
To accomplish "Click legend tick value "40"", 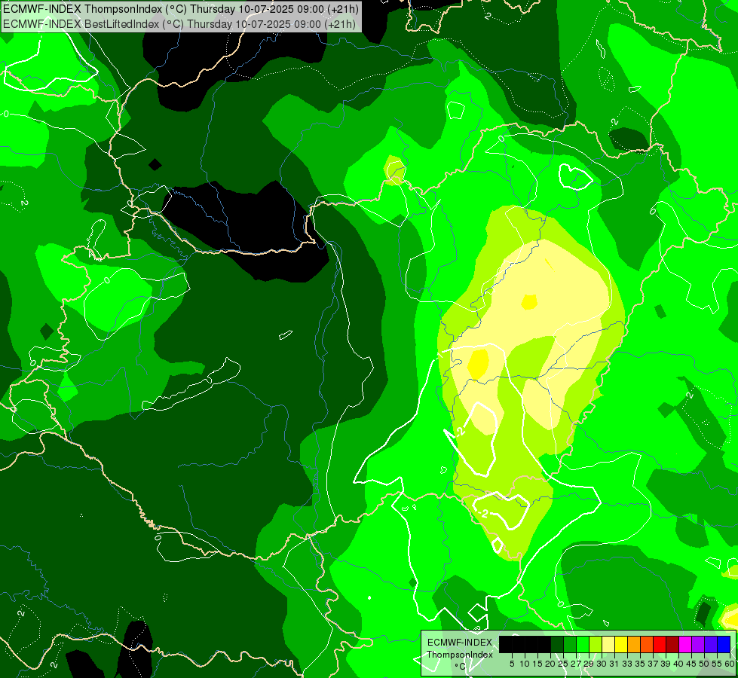I will (x=679, y=664).
